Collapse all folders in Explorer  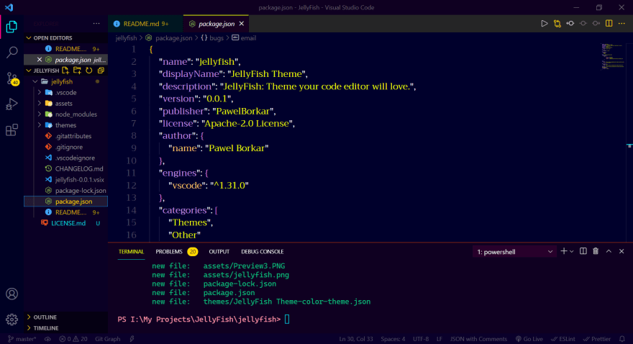coord(101,71)
